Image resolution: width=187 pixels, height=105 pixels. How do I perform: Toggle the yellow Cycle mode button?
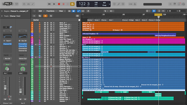click(x=72, y=4)
